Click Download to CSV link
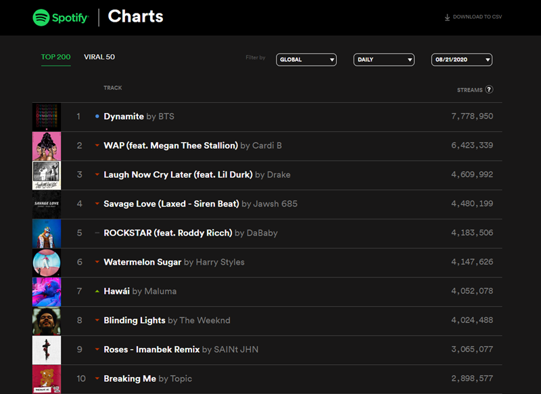 (477, 18)
